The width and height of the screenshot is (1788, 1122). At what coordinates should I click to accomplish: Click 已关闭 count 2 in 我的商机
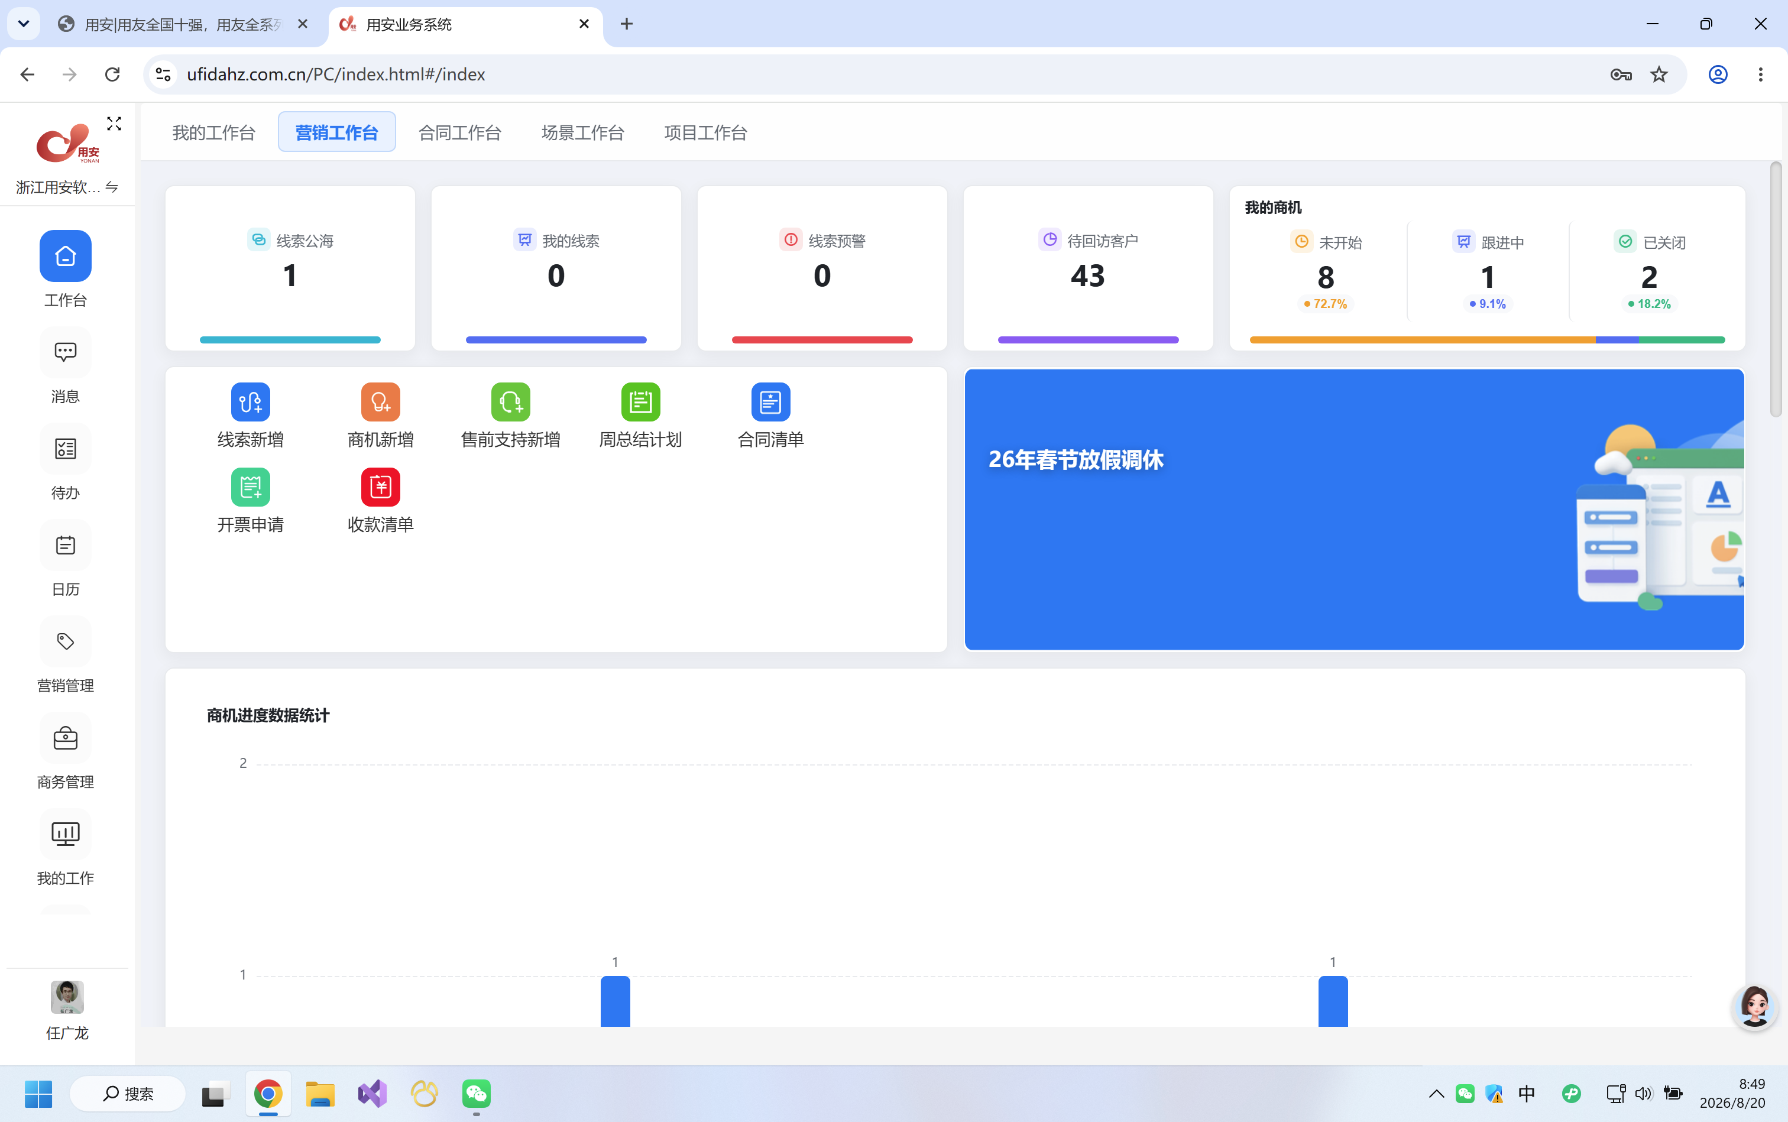(1649, 277)
